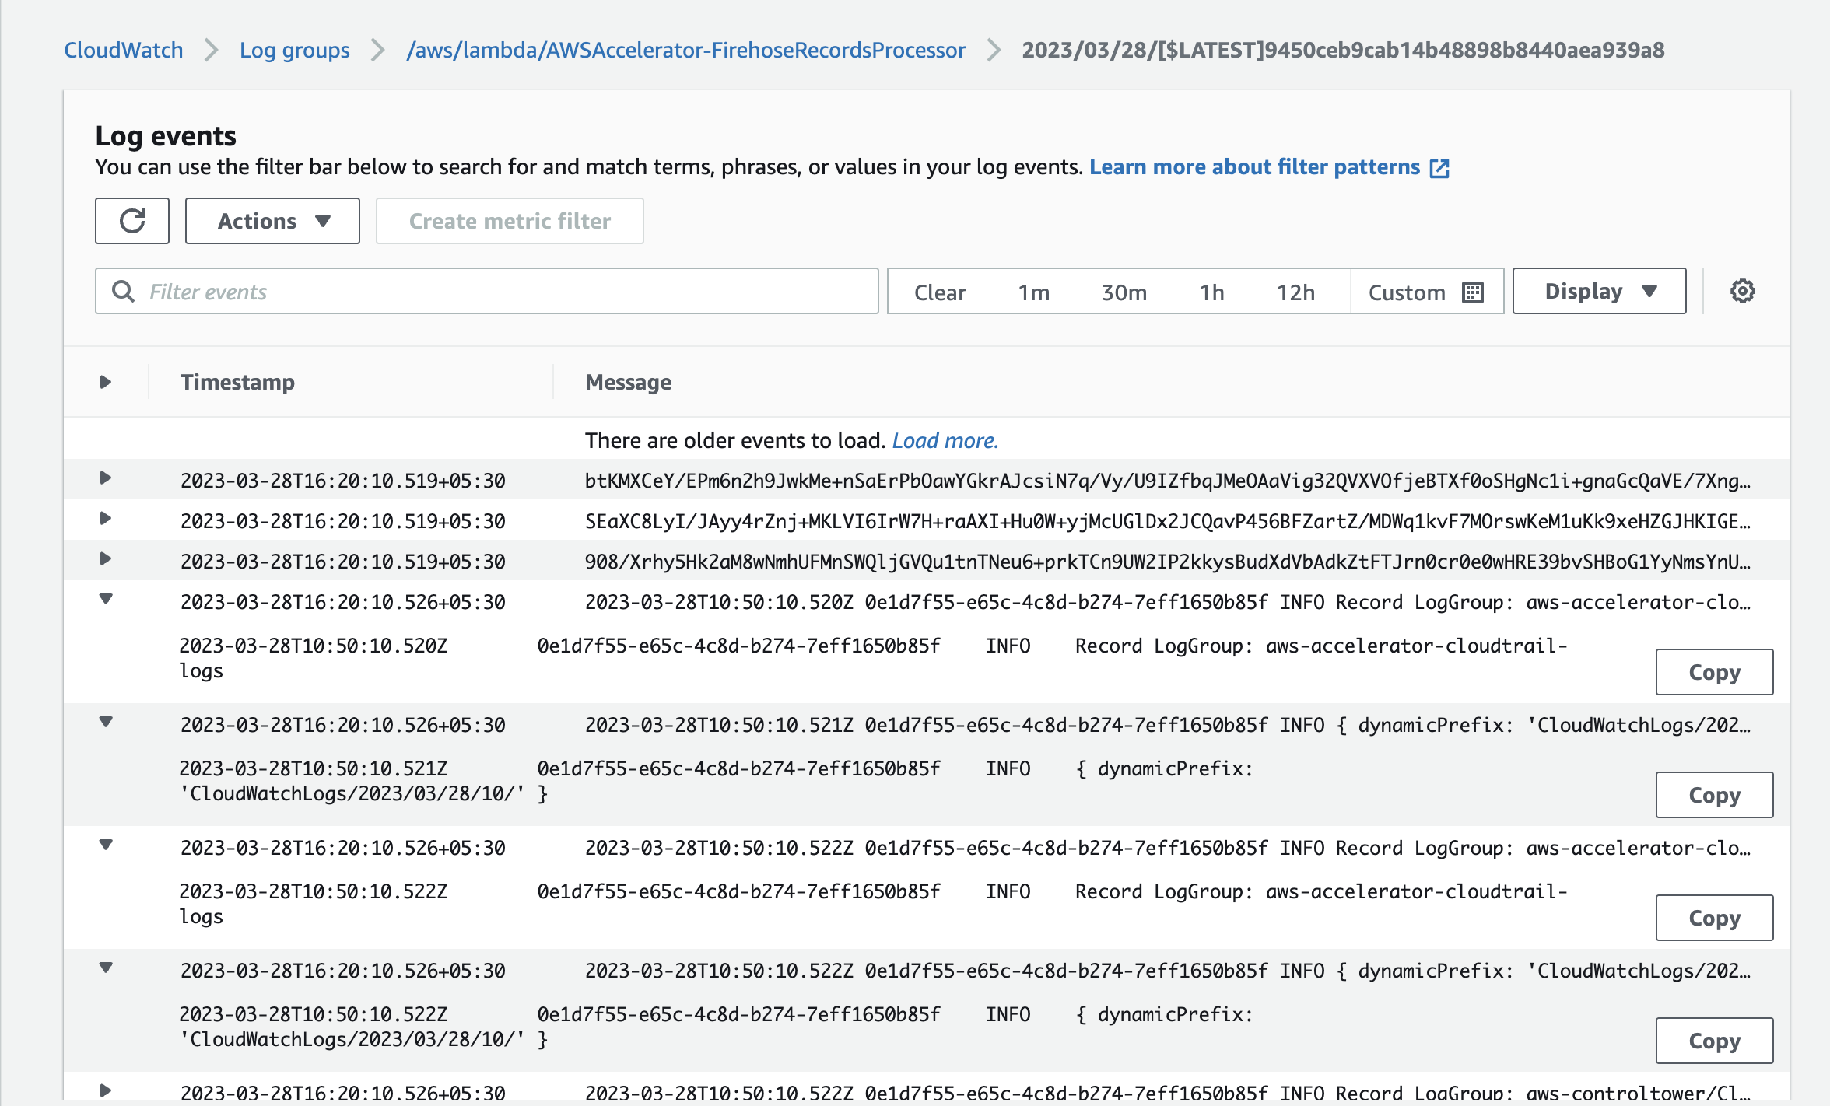The image size is (1830, 1106).
Task: Load more older log events
Action: click(945, 439)
